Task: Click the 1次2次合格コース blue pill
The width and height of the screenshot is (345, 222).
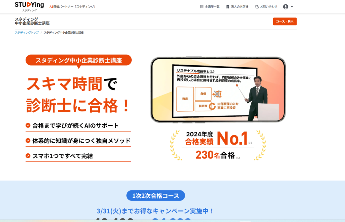Action: pos(156,195)
